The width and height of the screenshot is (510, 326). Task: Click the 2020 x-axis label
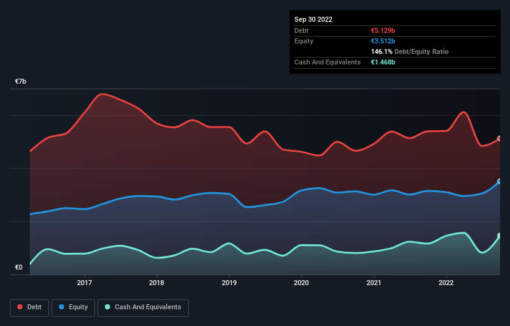301,283
